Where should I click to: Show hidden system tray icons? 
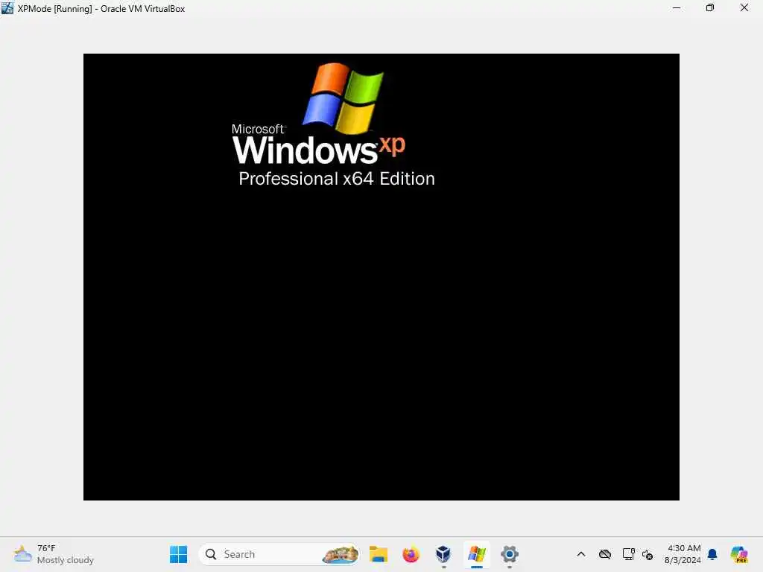click(x=581, y=554)
